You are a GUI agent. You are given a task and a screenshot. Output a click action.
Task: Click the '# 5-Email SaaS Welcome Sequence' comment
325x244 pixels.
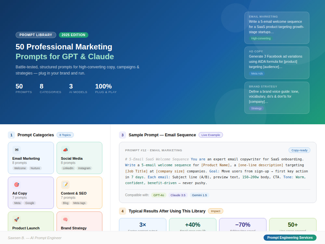click(x=157, y=159)
